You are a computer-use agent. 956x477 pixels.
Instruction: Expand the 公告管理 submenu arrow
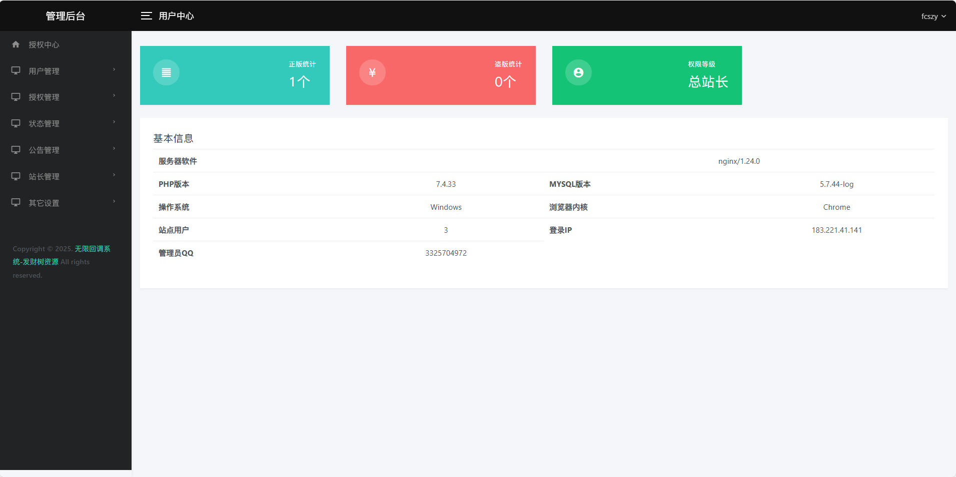(x=114, y=148)
